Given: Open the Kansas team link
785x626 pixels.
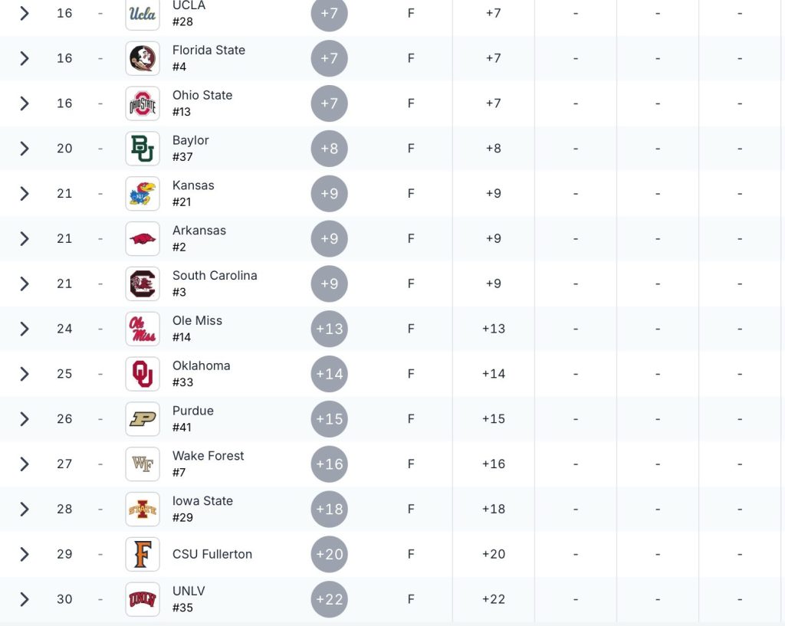Looking at the screenshot, I should (193, 185).
